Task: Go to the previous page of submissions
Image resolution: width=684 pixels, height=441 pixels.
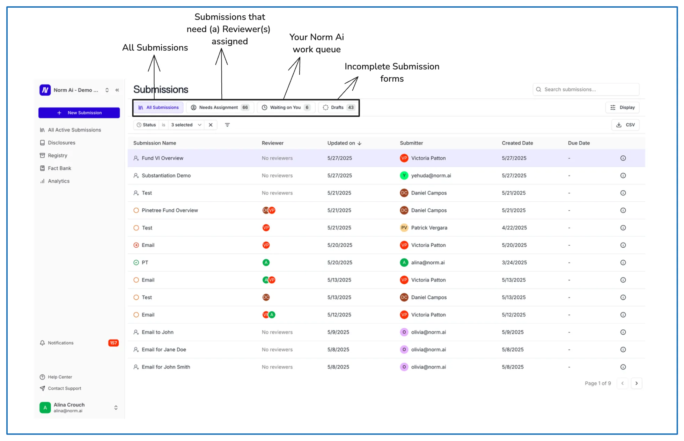Action: tap(623, 383)
